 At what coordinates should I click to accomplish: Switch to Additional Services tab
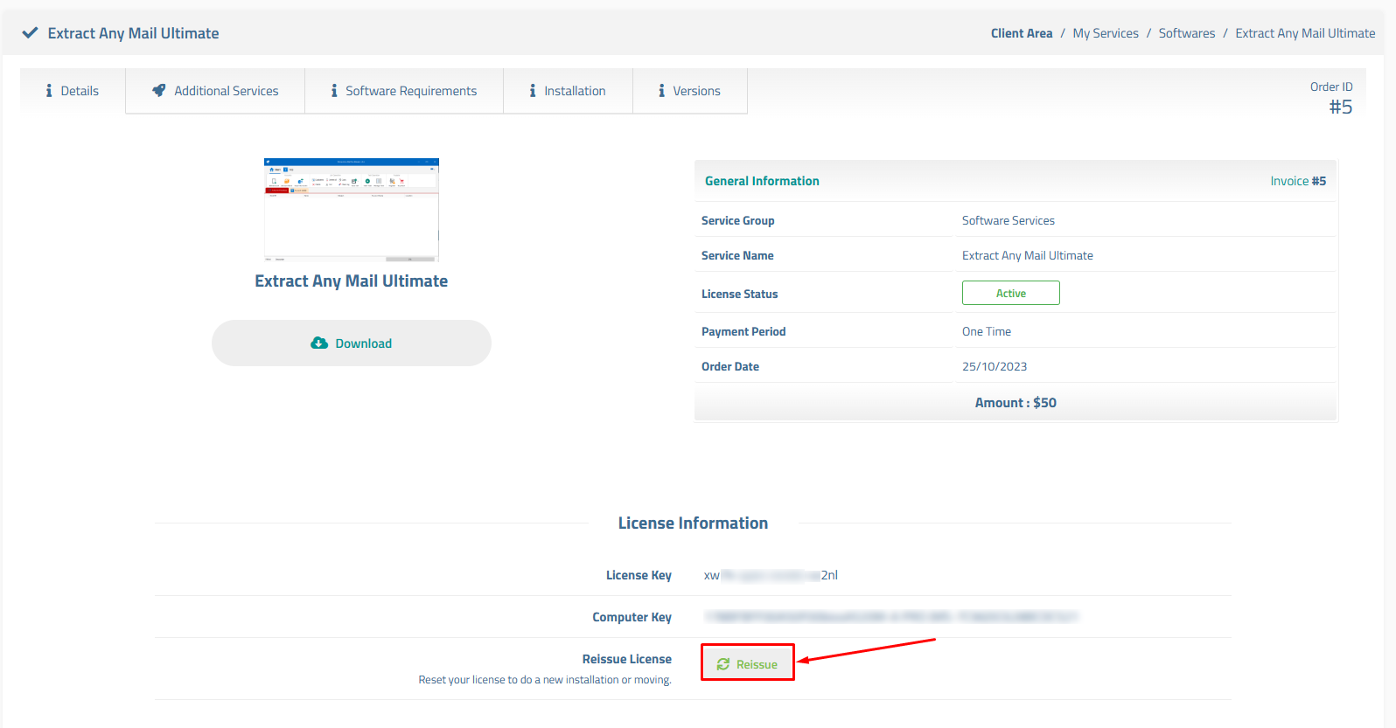coord(215,91)
